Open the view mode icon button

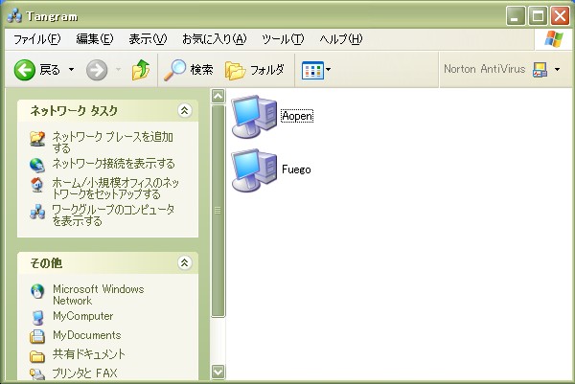coord(312,70)
